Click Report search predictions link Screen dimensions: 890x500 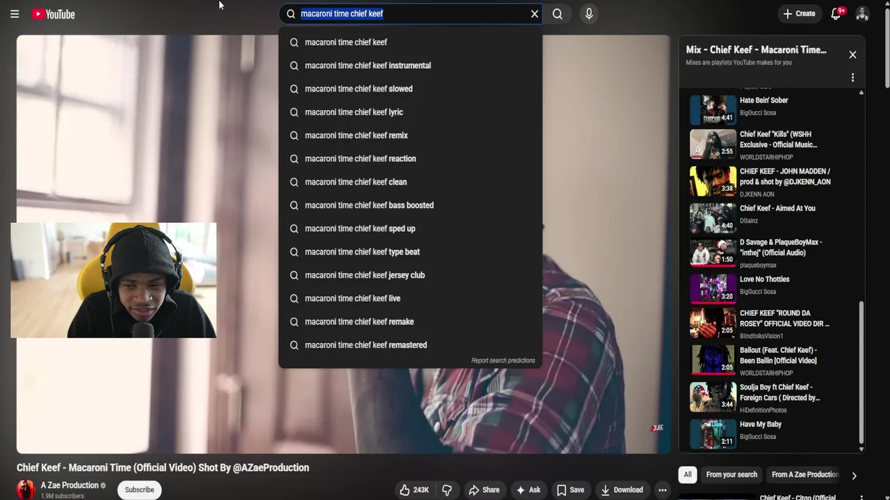click(x=503, y=360)
